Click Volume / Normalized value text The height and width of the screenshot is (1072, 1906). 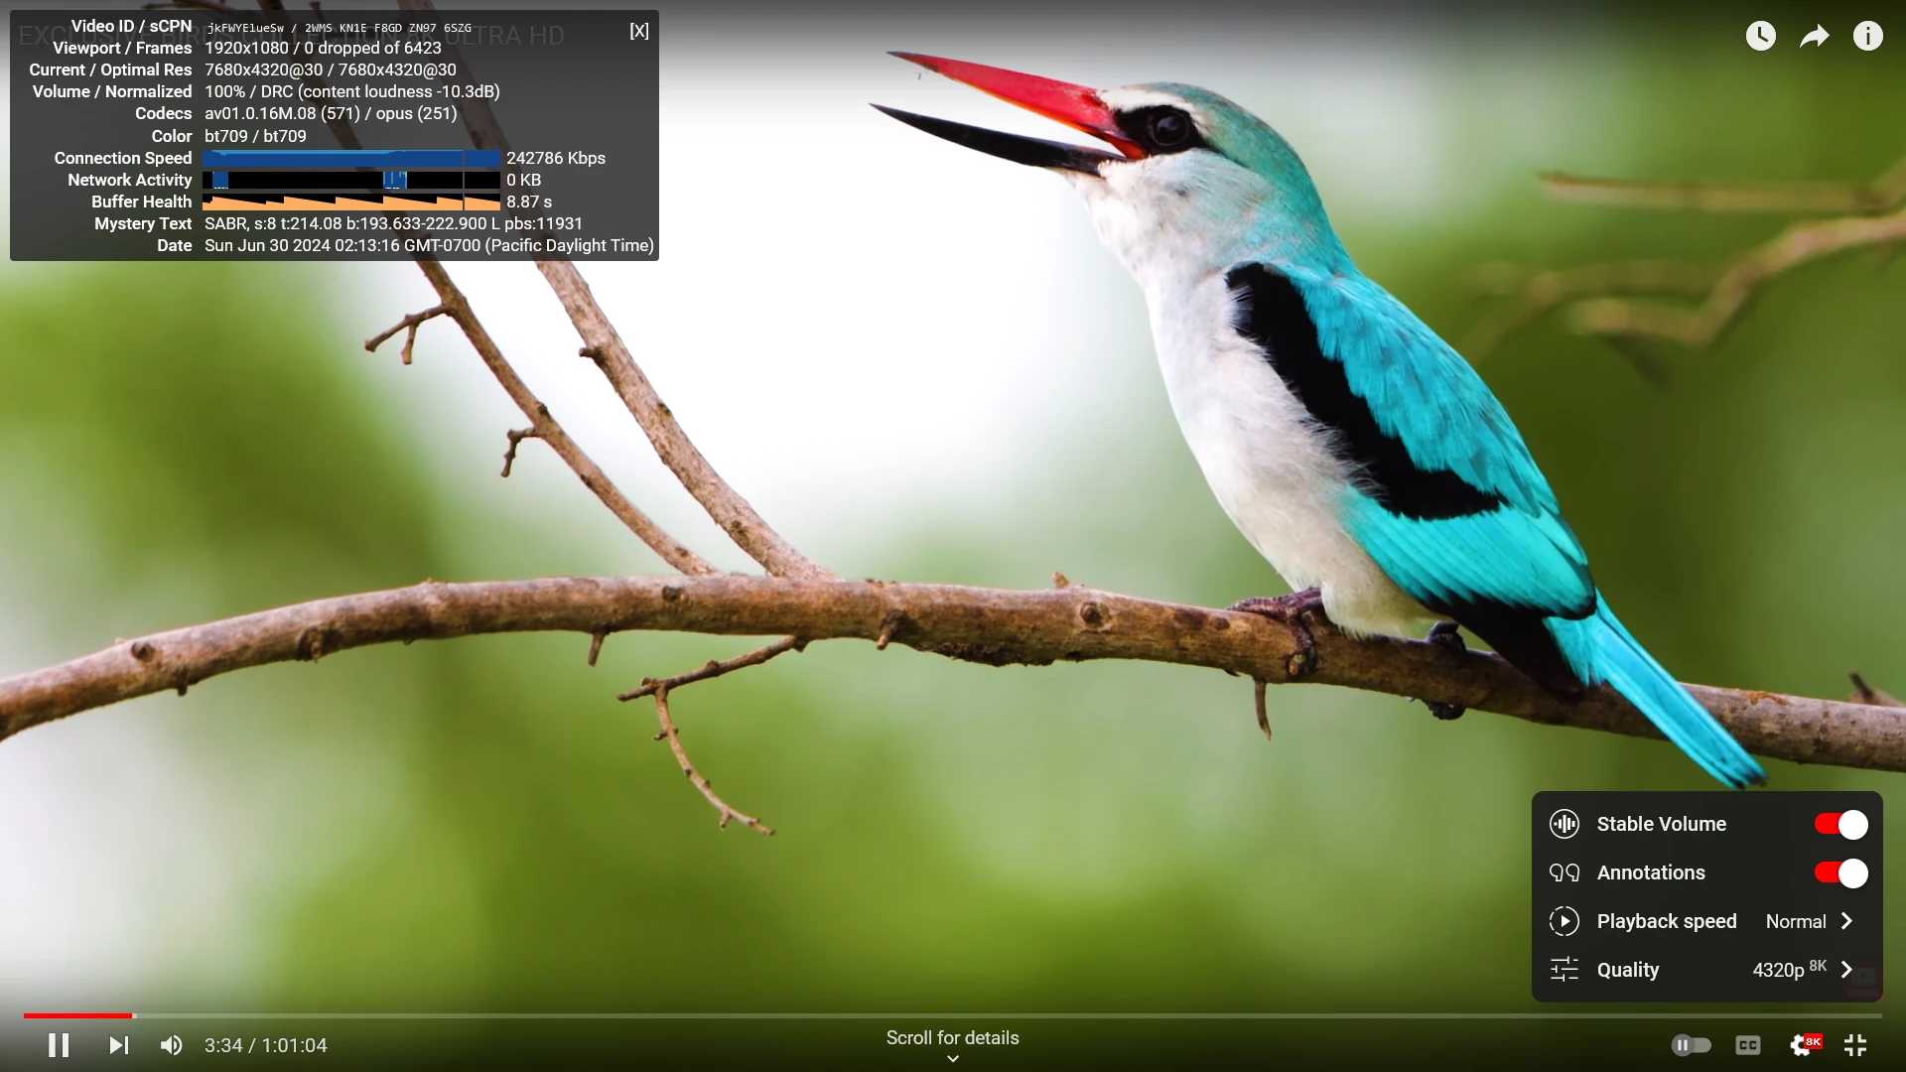point(352,91)
